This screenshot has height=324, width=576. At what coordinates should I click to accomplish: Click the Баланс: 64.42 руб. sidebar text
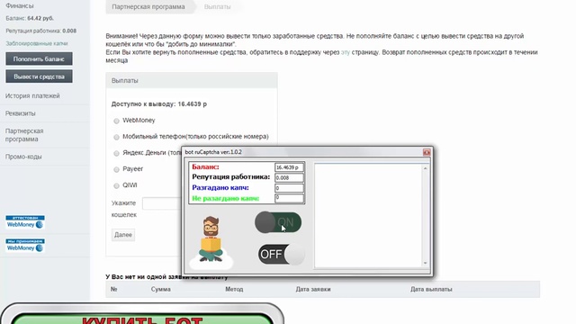coord(30,18)
